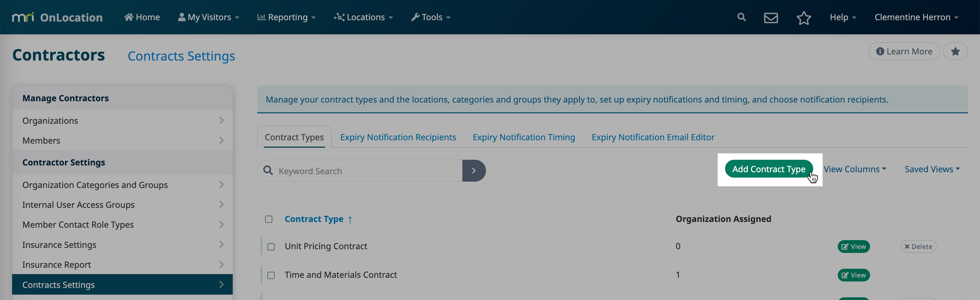Click the Contractor Settings section heading

click(x=64, y=162)
